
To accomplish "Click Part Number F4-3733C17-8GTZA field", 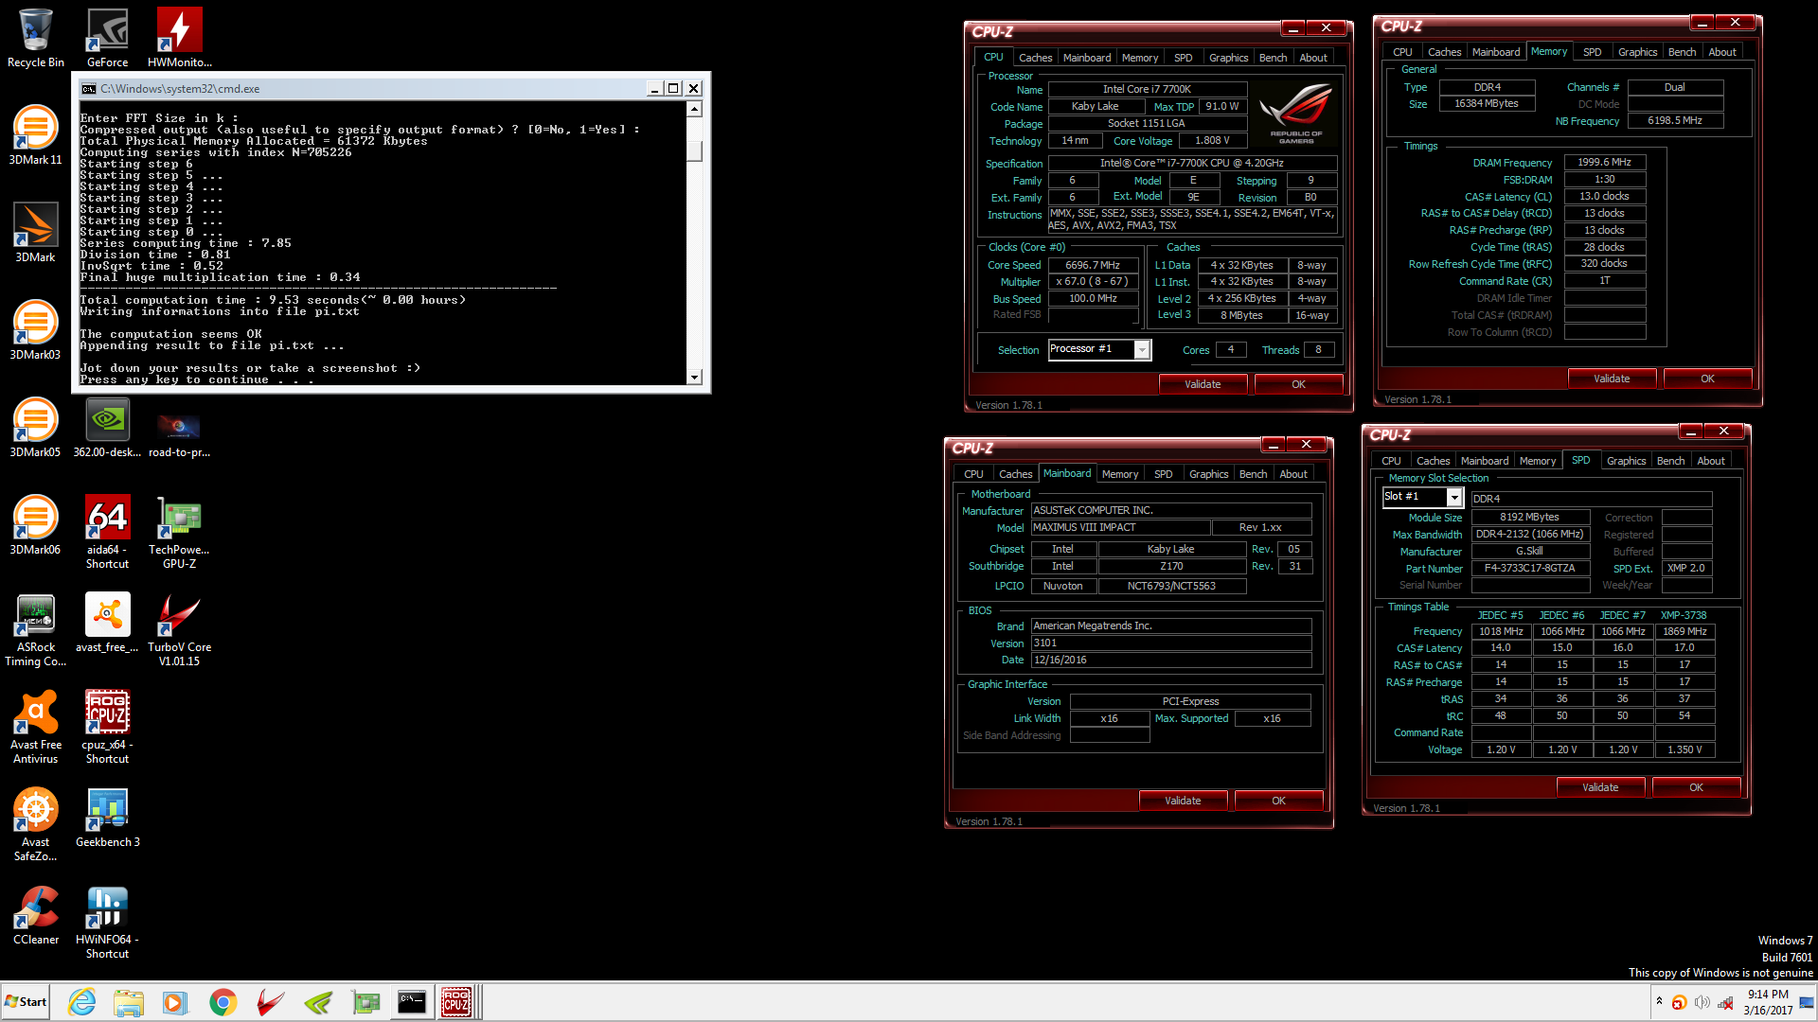I will point(1529,569).
